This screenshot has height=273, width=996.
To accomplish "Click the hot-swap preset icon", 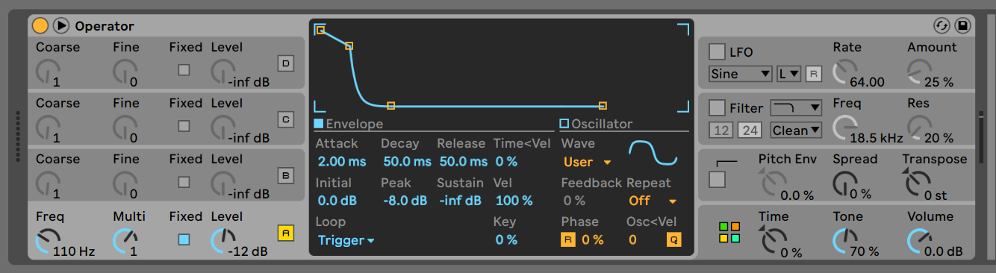I will [942, 26].
